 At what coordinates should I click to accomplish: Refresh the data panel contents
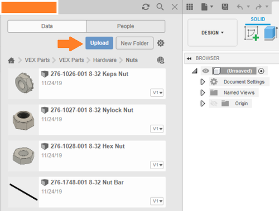[146, 7]
